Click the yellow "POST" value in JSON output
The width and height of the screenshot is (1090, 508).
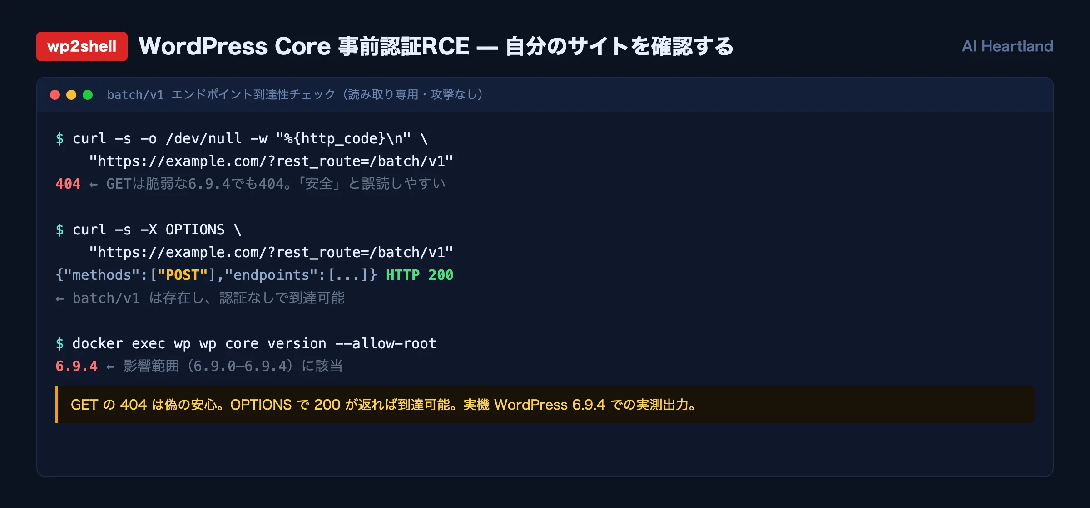click(x=183, y=275)
